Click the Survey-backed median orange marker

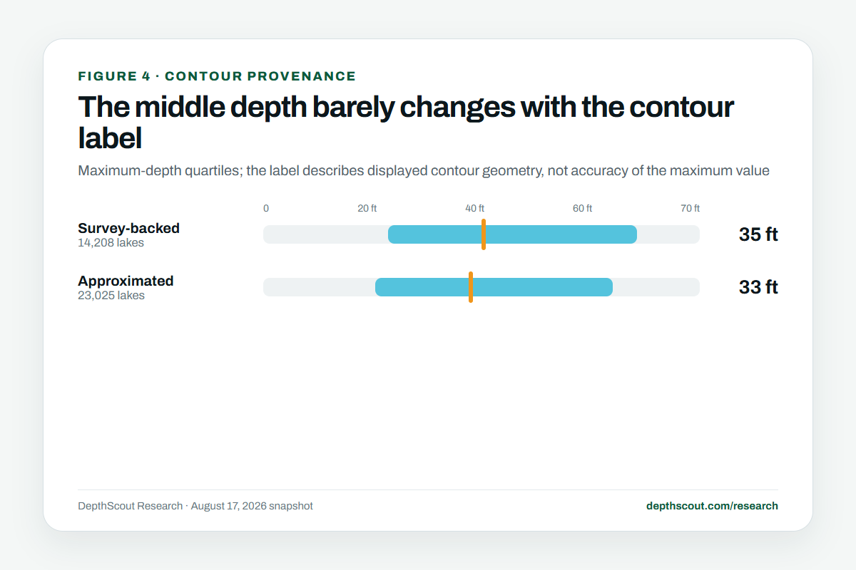(484, 234)
